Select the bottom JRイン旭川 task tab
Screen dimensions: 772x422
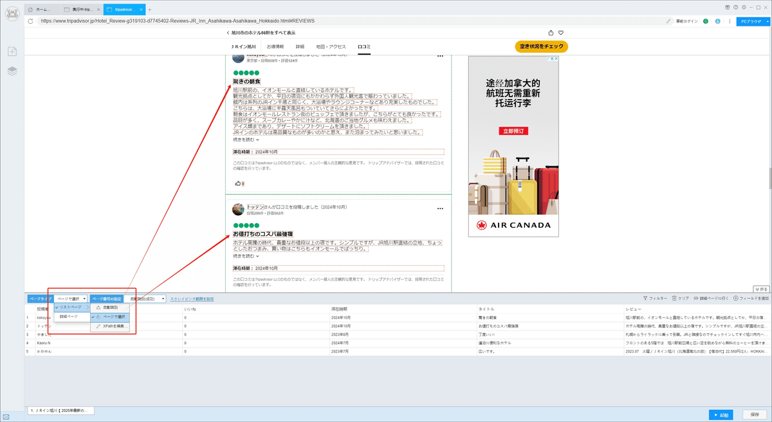coord(60,410)
